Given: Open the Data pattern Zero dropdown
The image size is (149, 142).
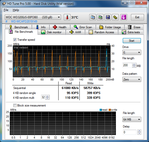Looking at the screenshot, I should (132, 79).
